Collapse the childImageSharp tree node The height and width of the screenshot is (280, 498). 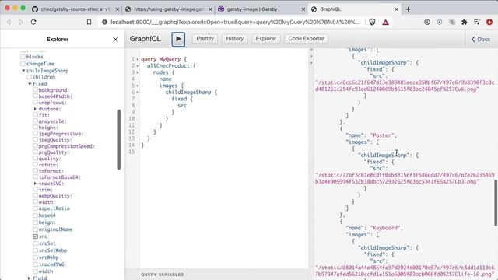tap(23, 71)
